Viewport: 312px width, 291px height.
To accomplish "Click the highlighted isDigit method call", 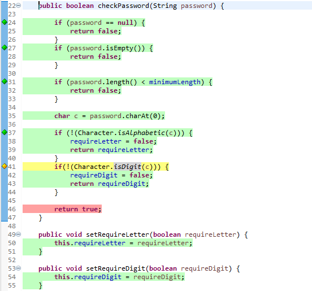I will point(127,167).
